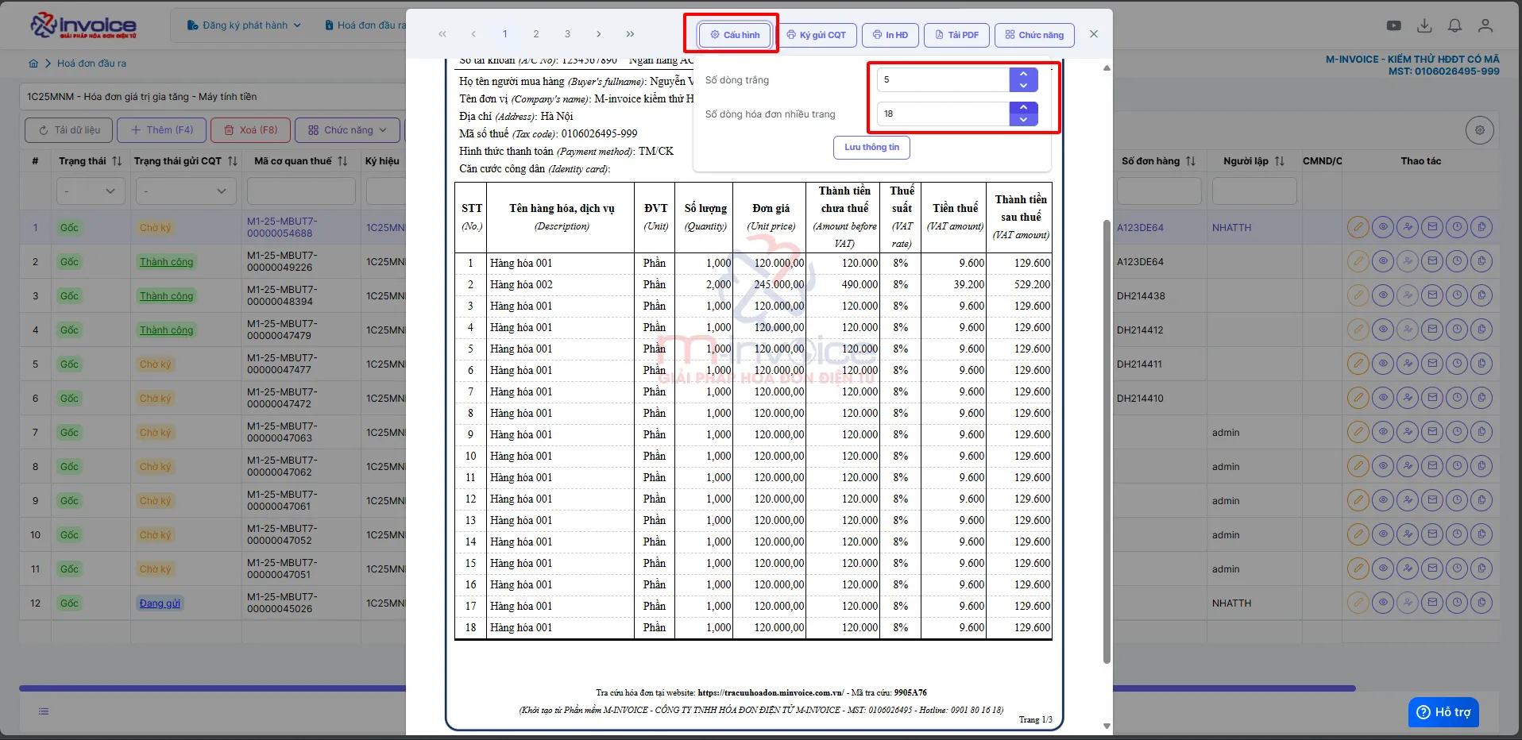View history of row 1 invoice

click(1457, 227)
